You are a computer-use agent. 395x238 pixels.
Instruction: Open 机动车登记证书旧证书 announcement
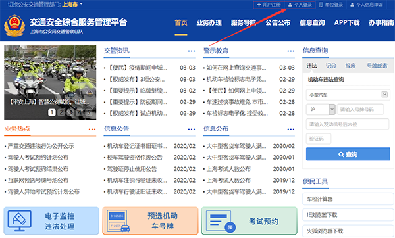(137, 146)
